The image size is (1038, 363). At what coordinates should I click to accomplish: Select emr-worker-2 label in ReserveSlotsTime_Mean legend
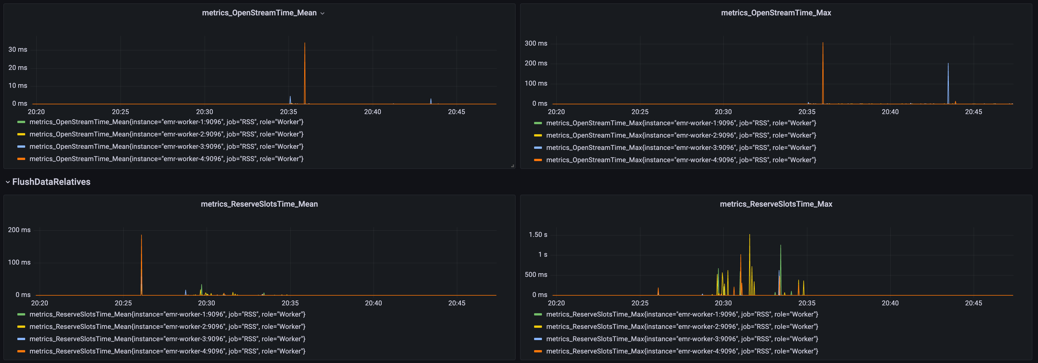coord(167,327)
